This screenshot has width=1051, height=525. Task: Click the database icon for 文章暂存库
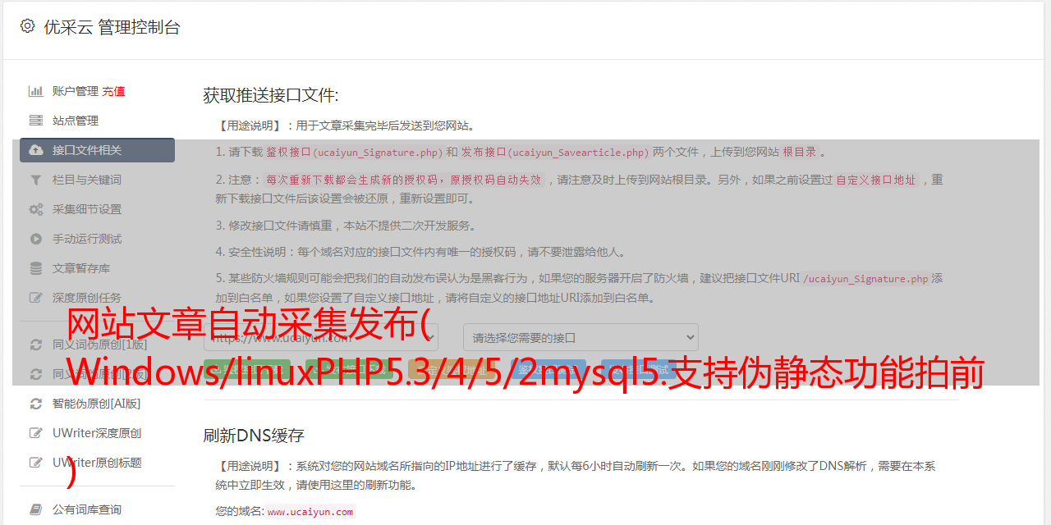(36, 268)
